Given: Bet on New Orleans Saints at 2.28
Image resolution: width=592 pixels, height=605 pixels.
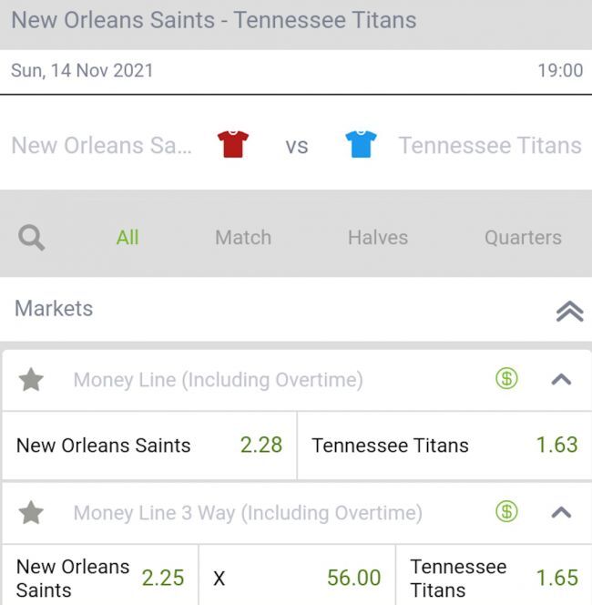Looking at the screenshot, I should [149, 446].
